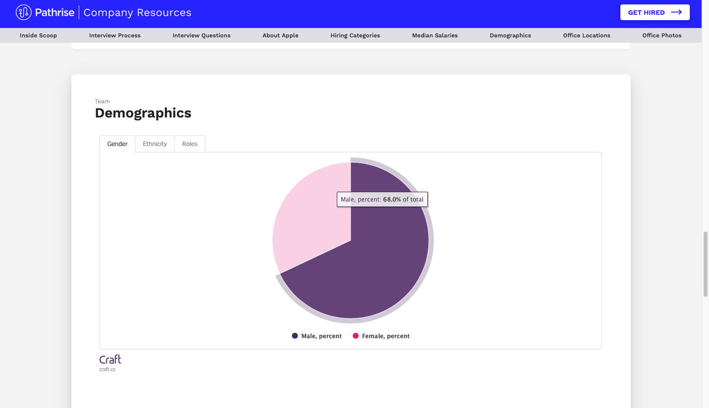Click the page vertical scrollbar thumb

click(x=706, y=264)
